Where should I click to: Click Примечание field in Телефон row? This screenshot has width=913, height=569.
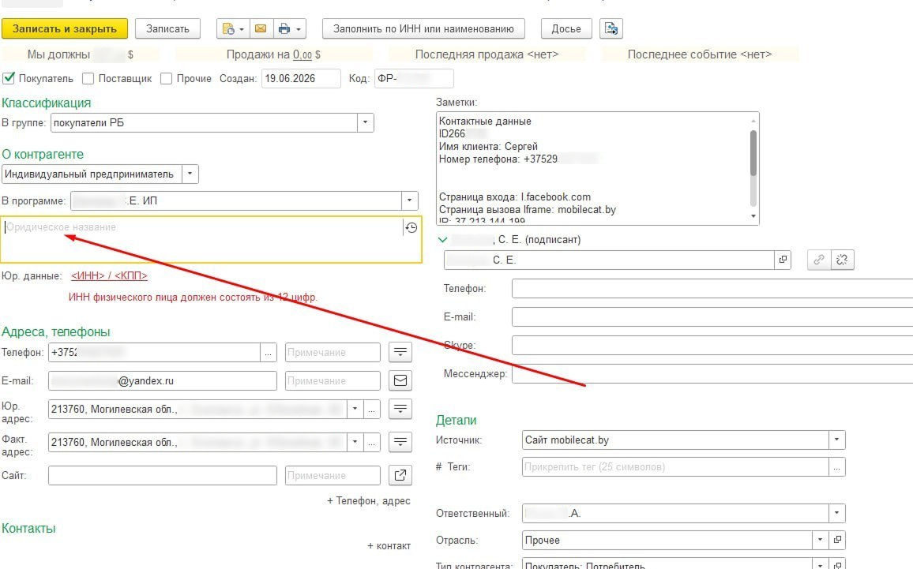(333, 353)
